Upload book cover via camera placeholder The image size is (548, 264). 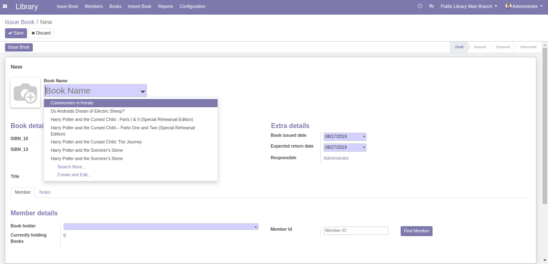pyautogui.click(x=25, y=93)
